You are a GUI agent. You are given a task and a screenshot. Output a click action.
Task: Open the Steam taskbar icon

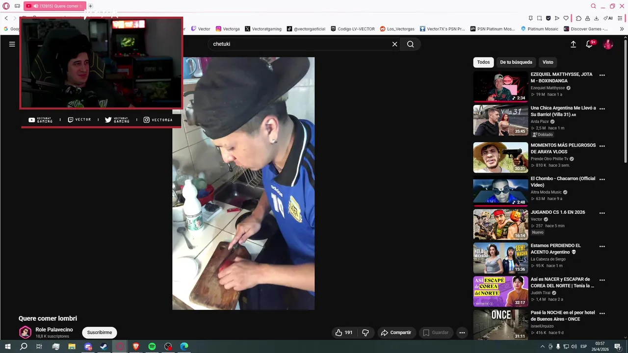click(104, 347)
